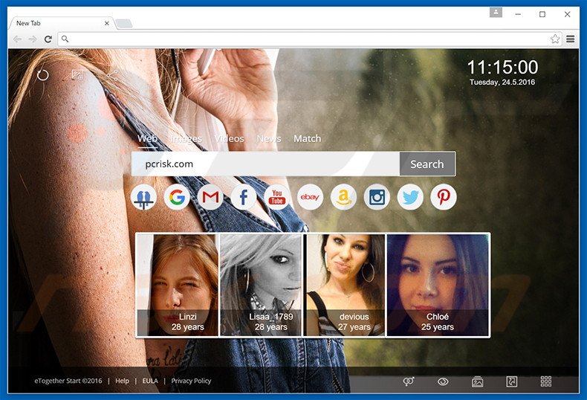The image size is (587, 400).
Task: Open the Instagram shortcut icon
Action: [x=377, y=197]
